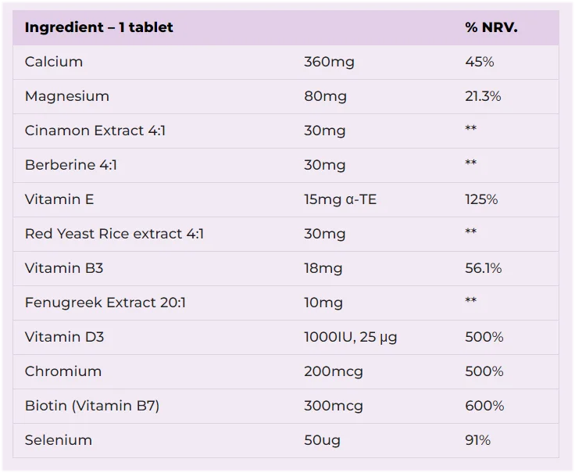Click the 56.1% NRV value
The image size is (575, 473).
[484, 268]
